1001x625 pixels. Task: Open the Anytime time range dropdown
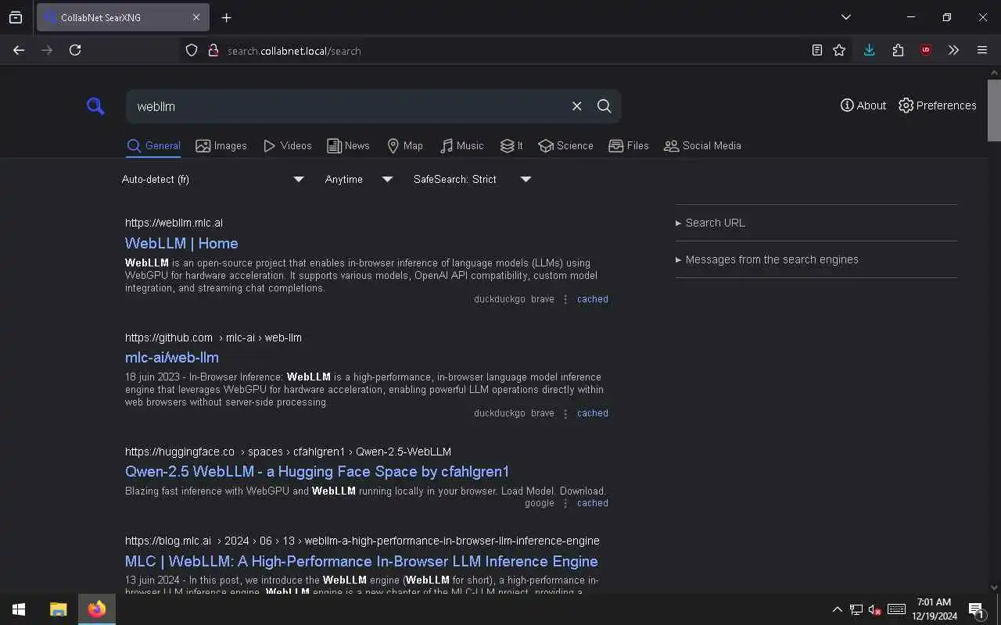359,179
